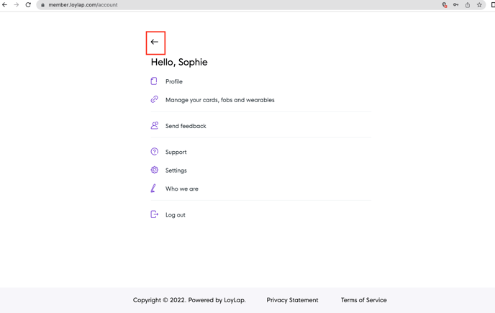The image size is (495, 313).
Task: Open the Profile menu entry
Action: (174, 81)
